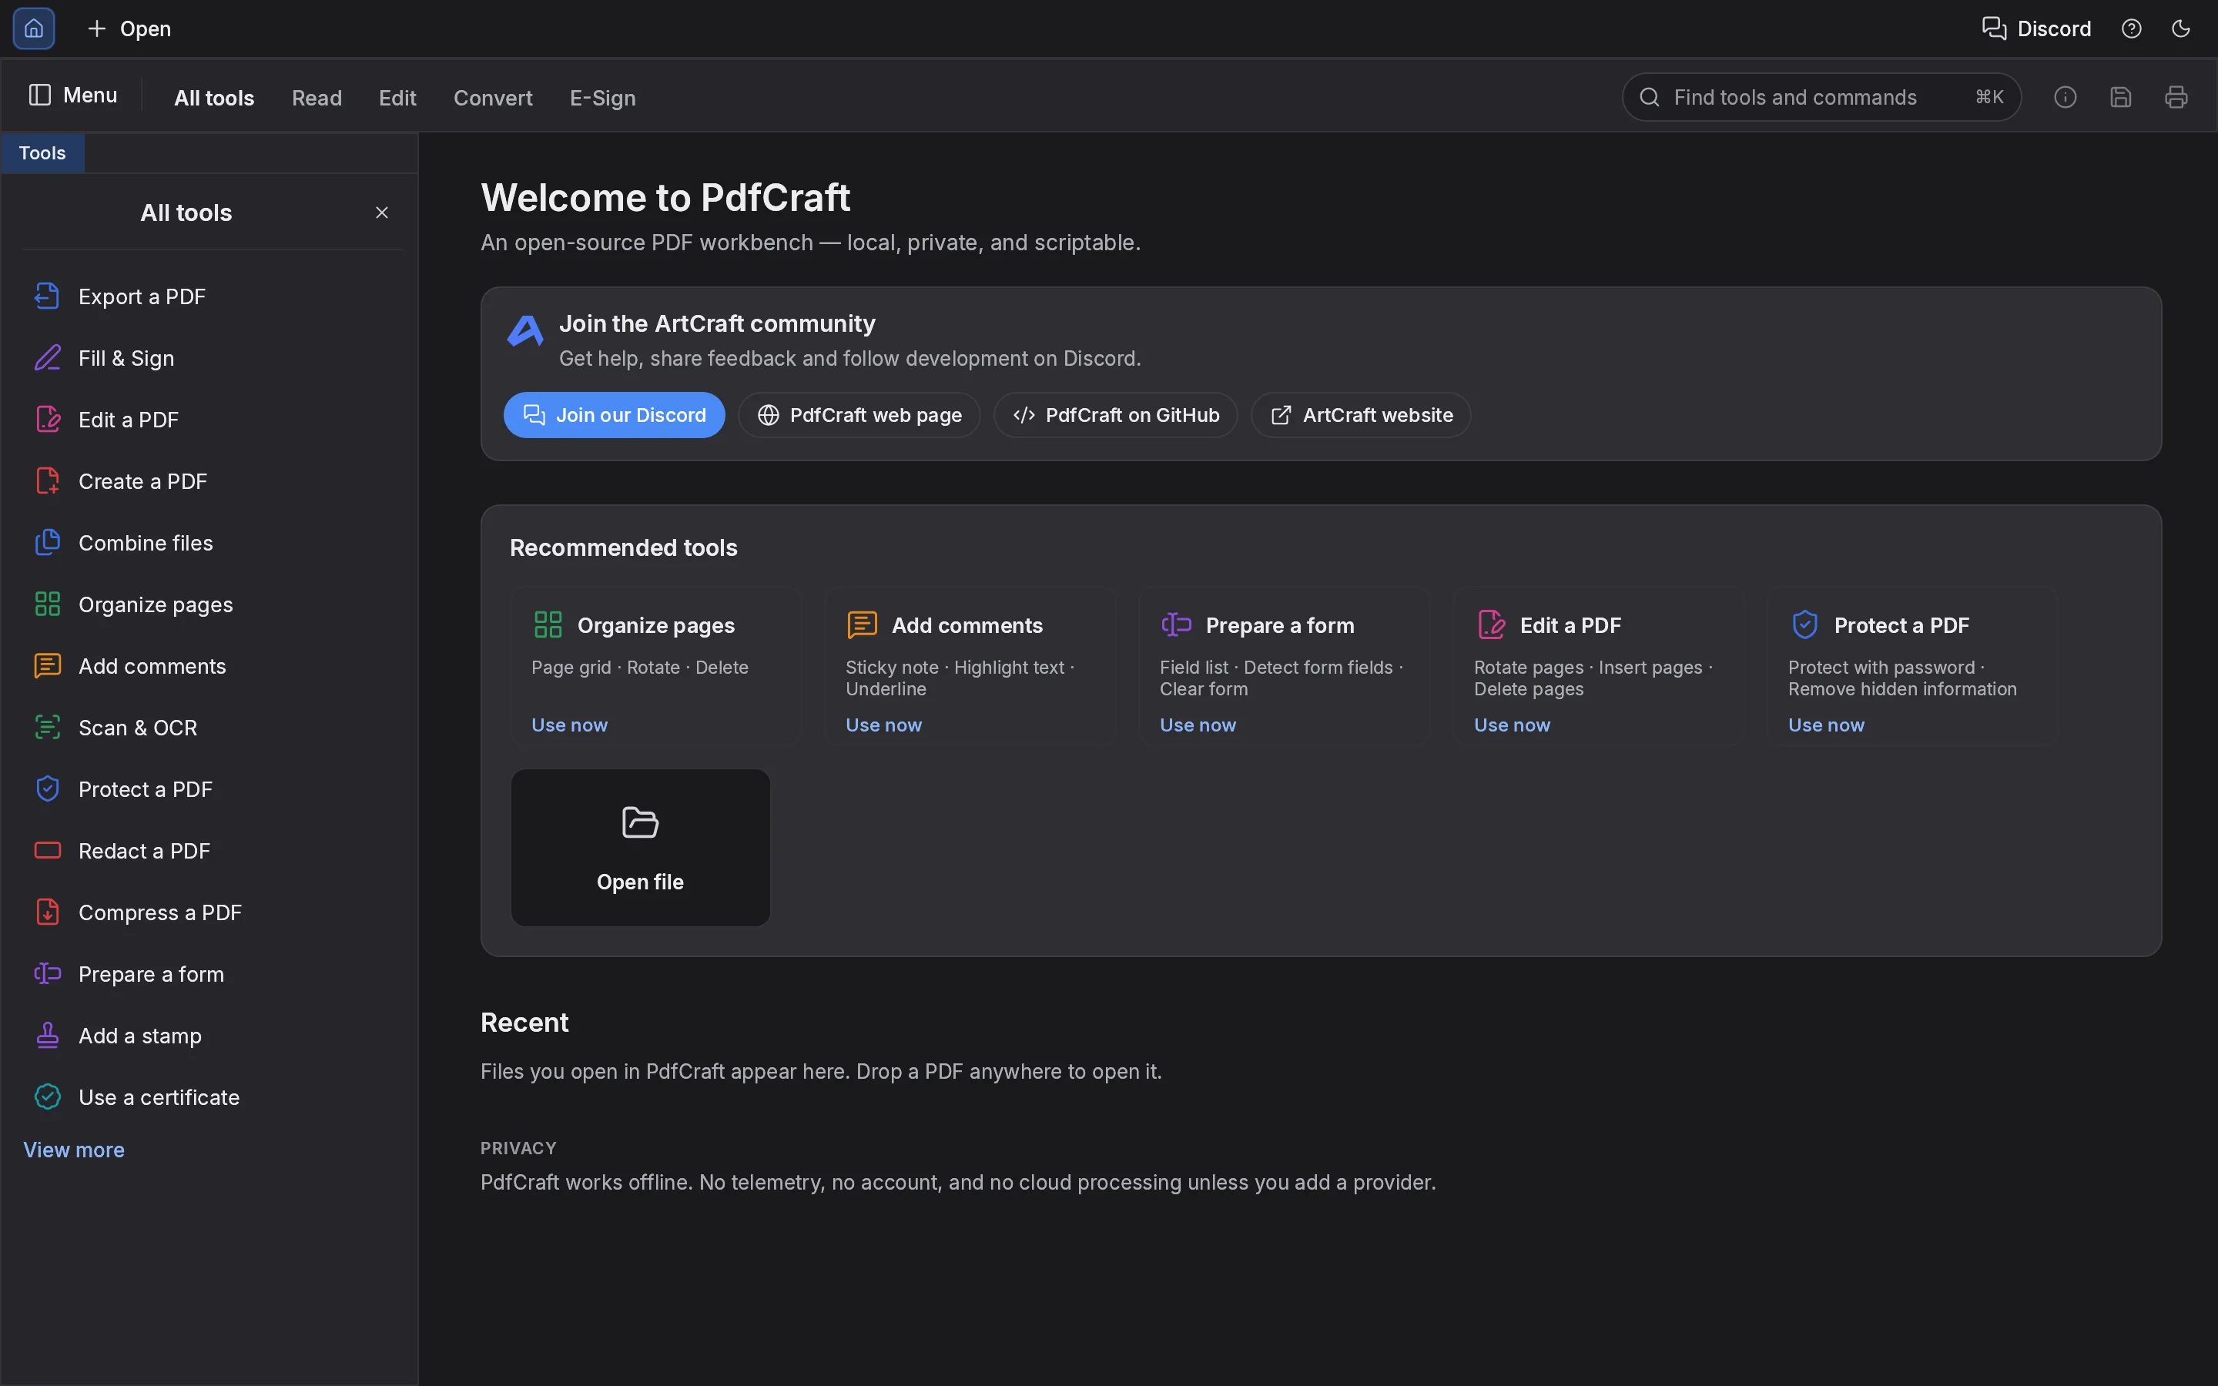Open Discord link in title bar
The height and width of the screenshot is (1386, 2218).
click(x=2036, y=28)
